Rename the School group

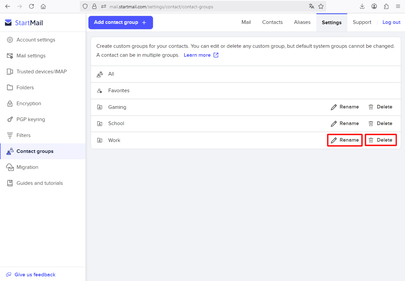[x=345, y=123]
